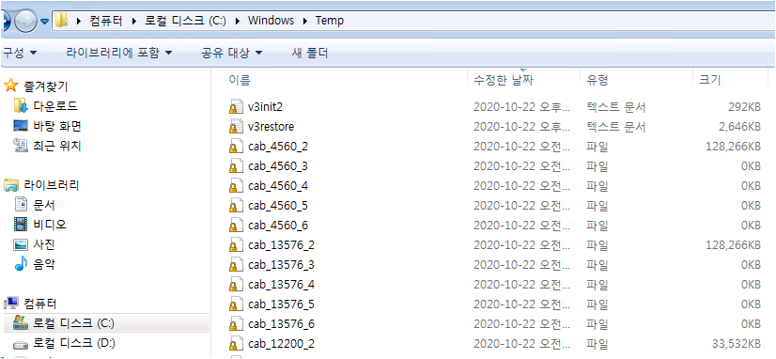This screenshot has height=359, width=776.
Task: Sort by the 수정한 날짜 column header
Action: 504,80
